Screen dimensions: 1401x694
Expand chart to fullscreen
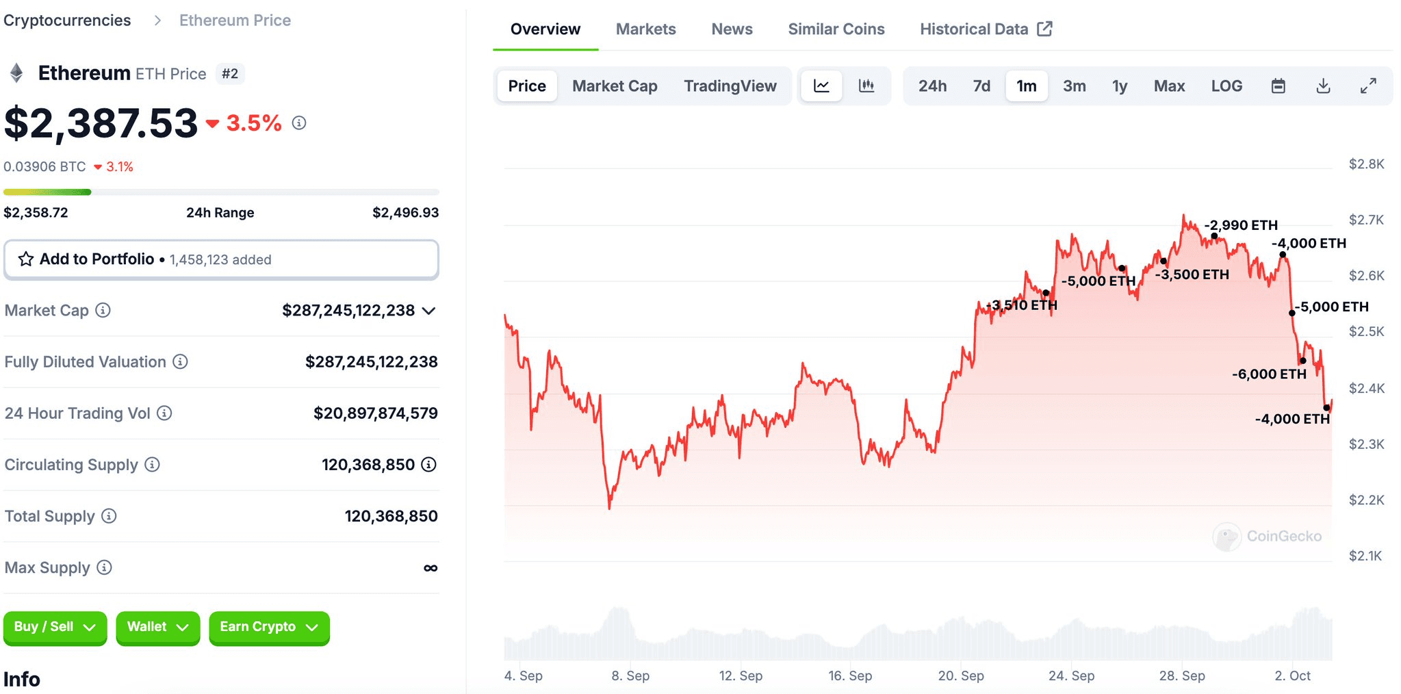[1368, 86]
